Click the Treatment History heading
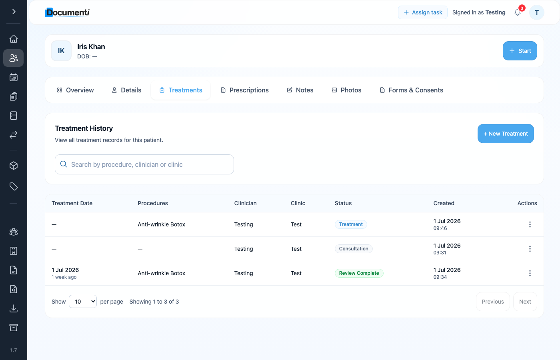Image resolution: width=560 pixels, height=360 pixels. click(84, 128)
